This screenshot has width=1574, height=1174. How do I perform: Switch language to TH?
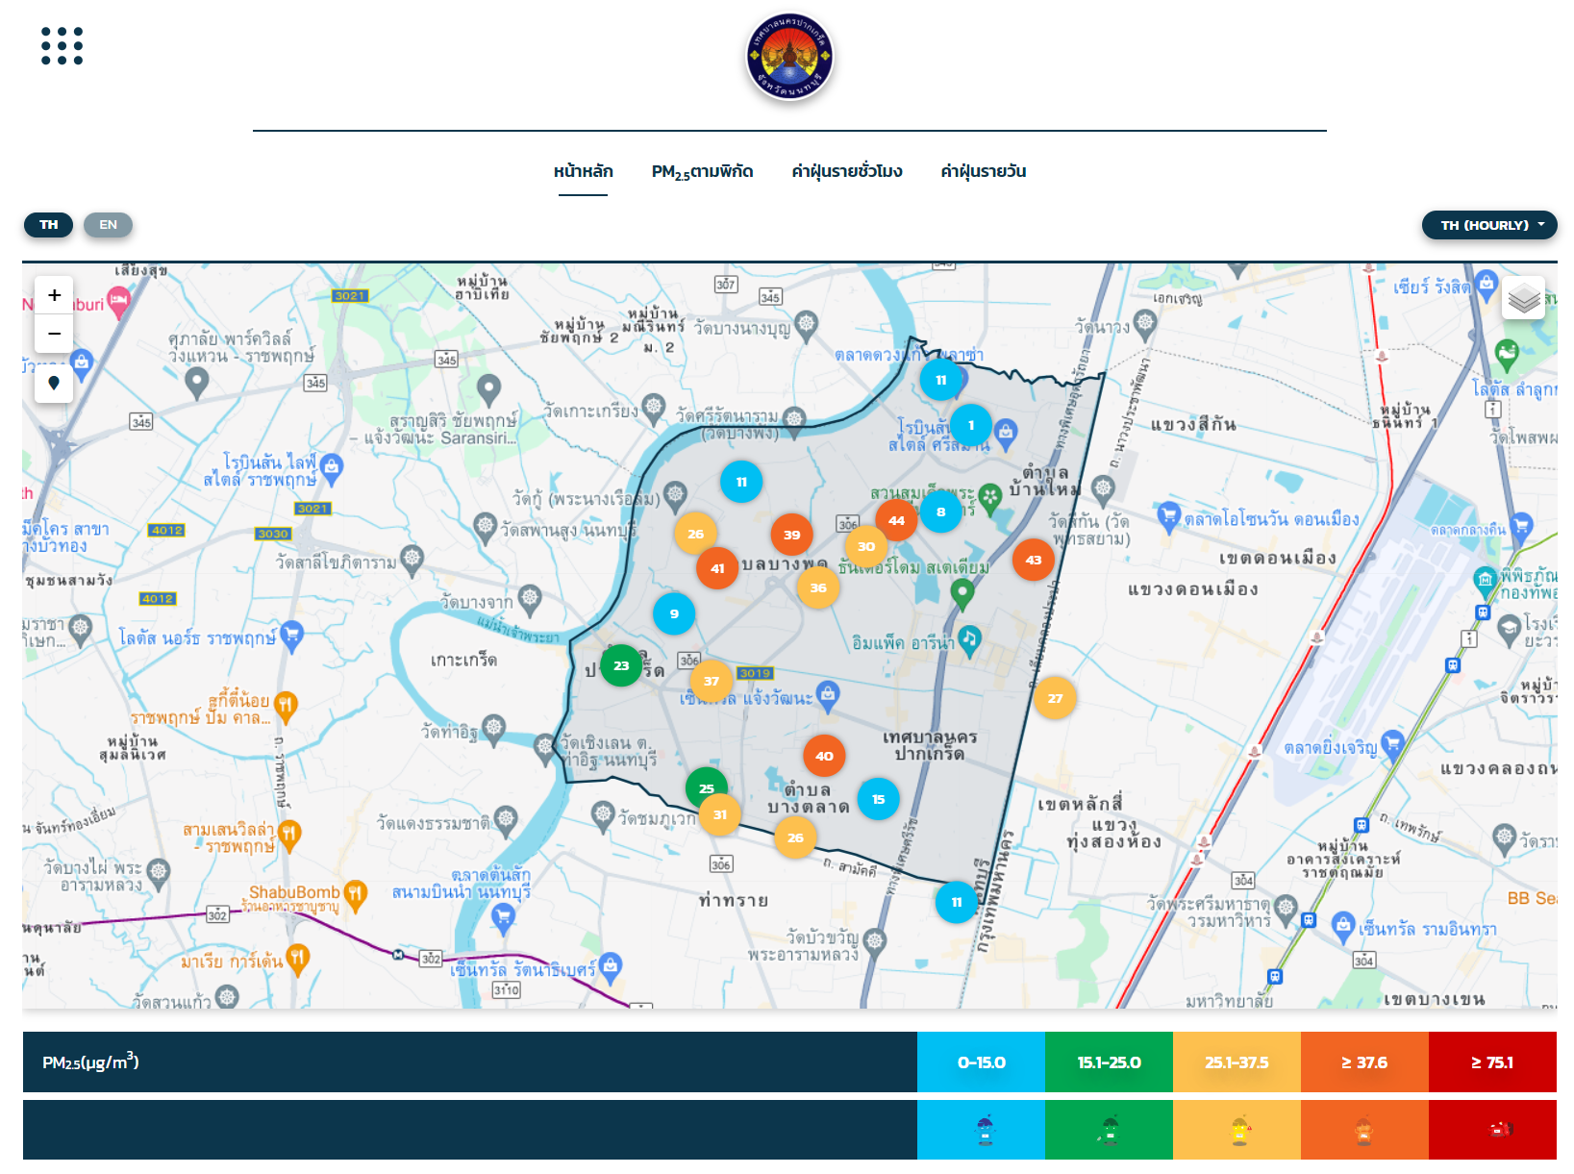[48, 225]
